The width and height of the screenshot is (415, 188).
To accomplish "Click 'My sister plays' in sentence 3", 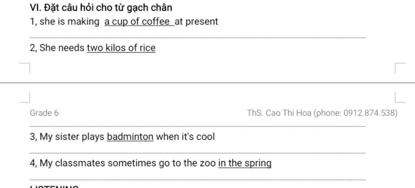I will [x=72, y=137].
